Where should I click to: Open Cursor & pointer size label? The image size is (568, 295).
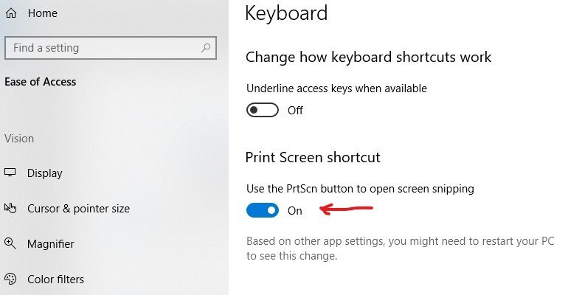coord(79,209)
